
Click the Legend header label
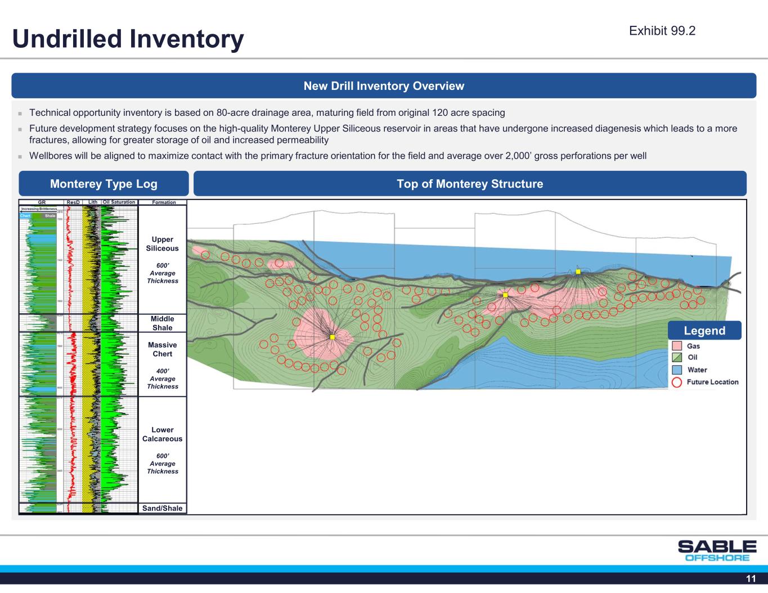pyautogui.click(x=704, y=331)
